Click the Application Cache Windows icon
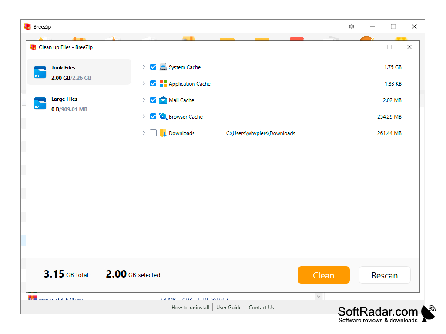The image size is (446, 334). [x=163, y=83]
